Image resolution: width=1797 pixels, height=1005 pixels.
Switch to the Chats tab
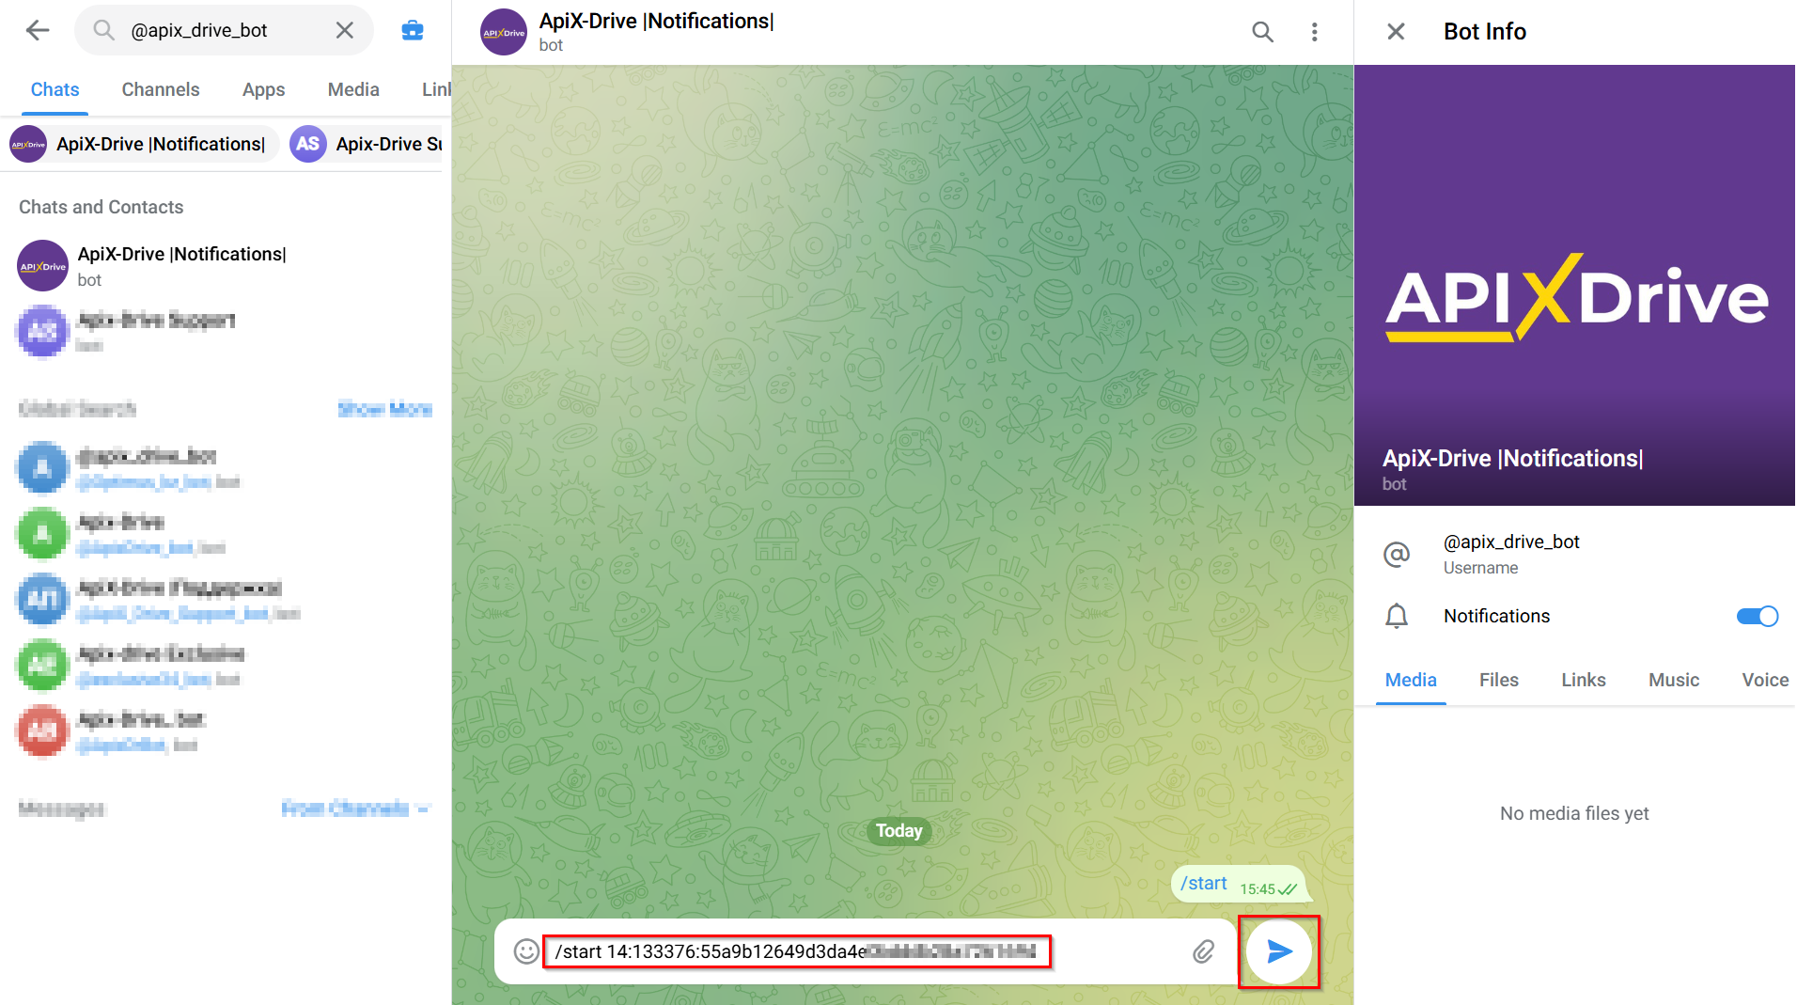click(55, 89)
